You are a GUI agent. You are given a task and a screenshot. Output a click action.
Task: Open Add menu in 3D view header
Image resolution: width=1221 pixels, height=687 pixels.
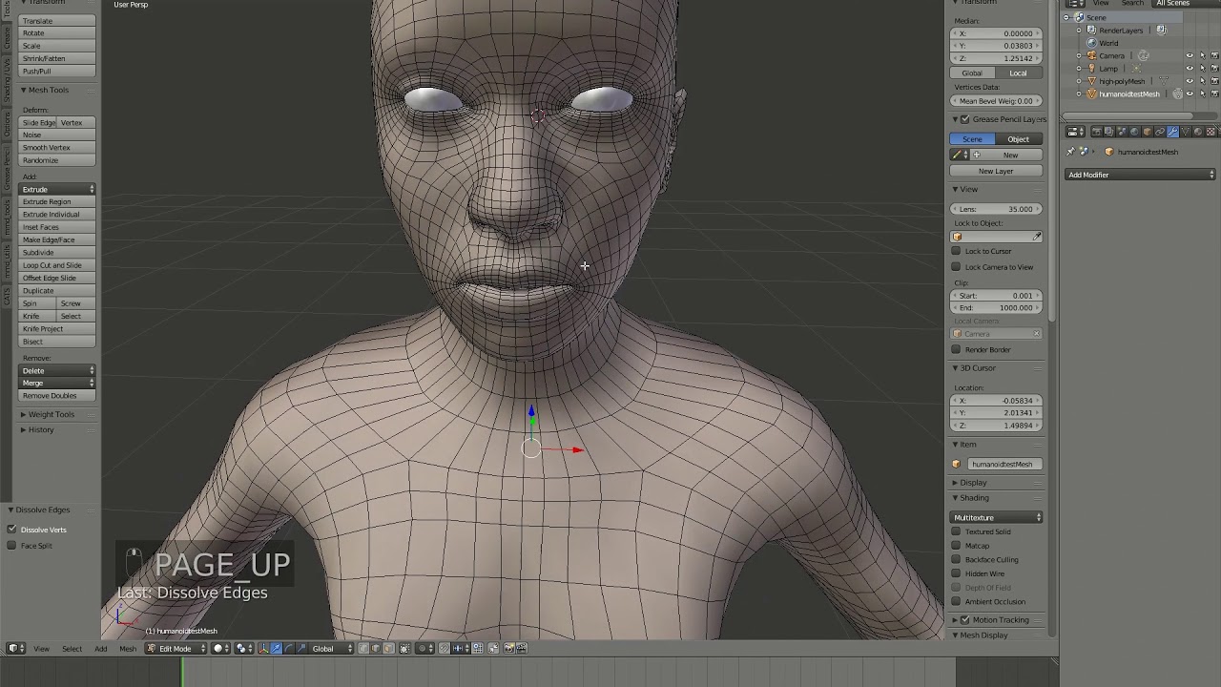pos(100,649)
